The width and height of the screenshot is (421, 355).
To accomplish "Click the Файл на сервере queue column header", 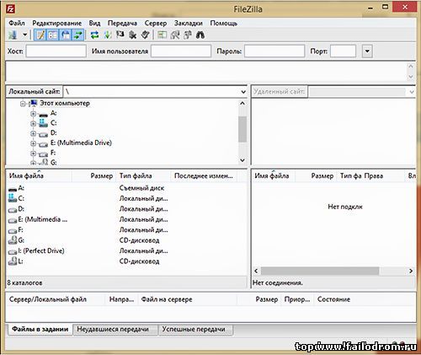I will pyautogui.click(x=188, y=299).
